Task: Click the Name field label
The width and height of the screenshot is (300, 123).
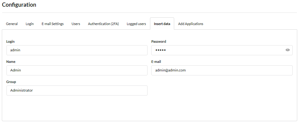Action: [x=11, y=62]
